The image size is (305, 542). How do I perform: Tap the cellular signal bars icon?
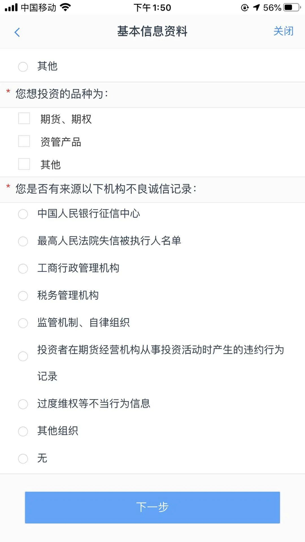(11, 7)
